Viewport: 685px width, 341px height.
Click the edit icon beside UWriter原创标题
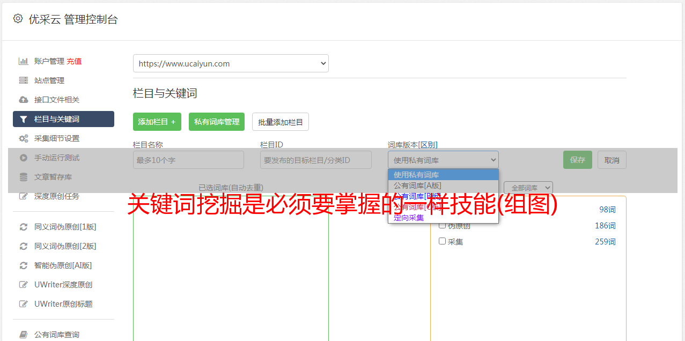pos(23,304)
